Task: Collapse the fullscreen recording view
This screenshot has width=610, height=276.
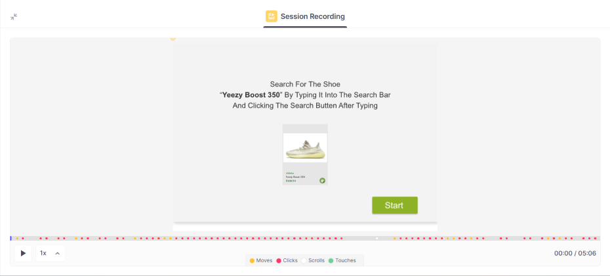Action: 14,16
